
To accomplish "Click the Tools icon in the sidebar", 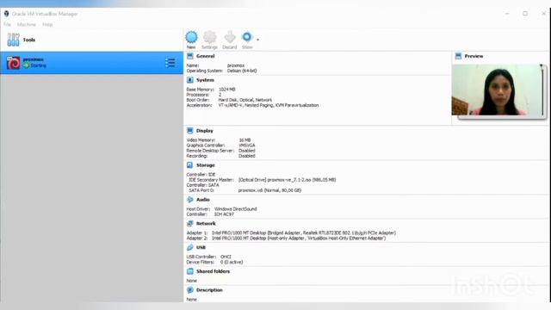I will [14, 40].
